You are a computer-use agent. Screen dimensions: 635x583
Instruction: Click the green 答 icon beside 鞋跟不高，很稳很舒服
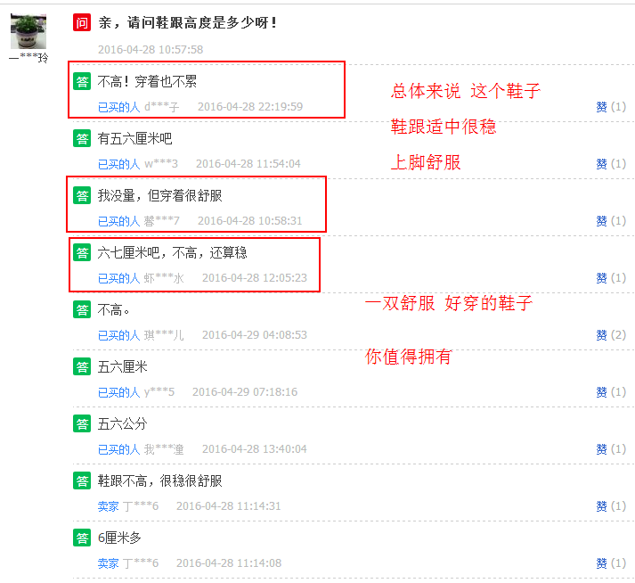coord(82,480)
